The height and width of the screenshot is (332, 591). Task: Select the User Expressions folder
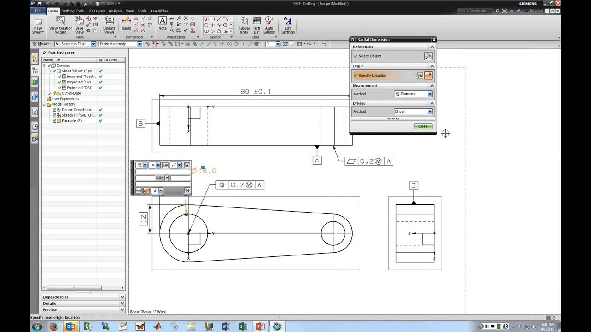click(65, 99)
